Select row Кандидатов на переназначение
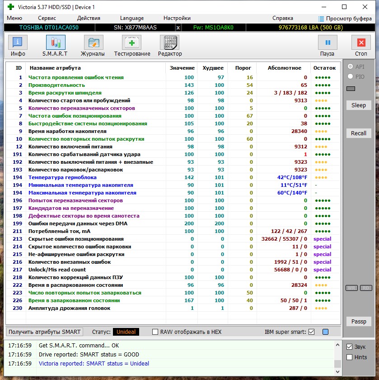This screenshot has width=379, height=380. pyautogui.click(x=173, y=208)
